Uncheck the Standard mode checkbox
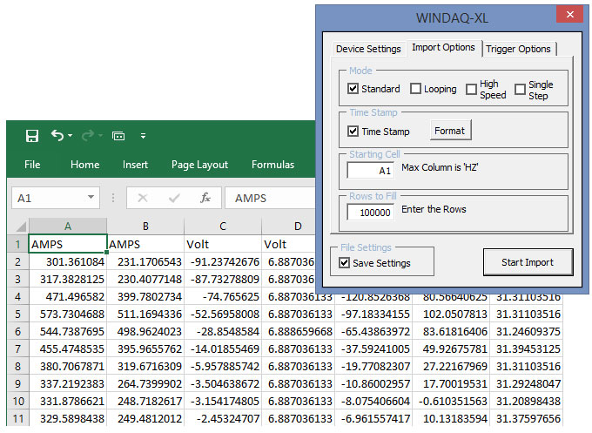The height and width of the screenshot is (433, 592). click(x=353, y=89)
